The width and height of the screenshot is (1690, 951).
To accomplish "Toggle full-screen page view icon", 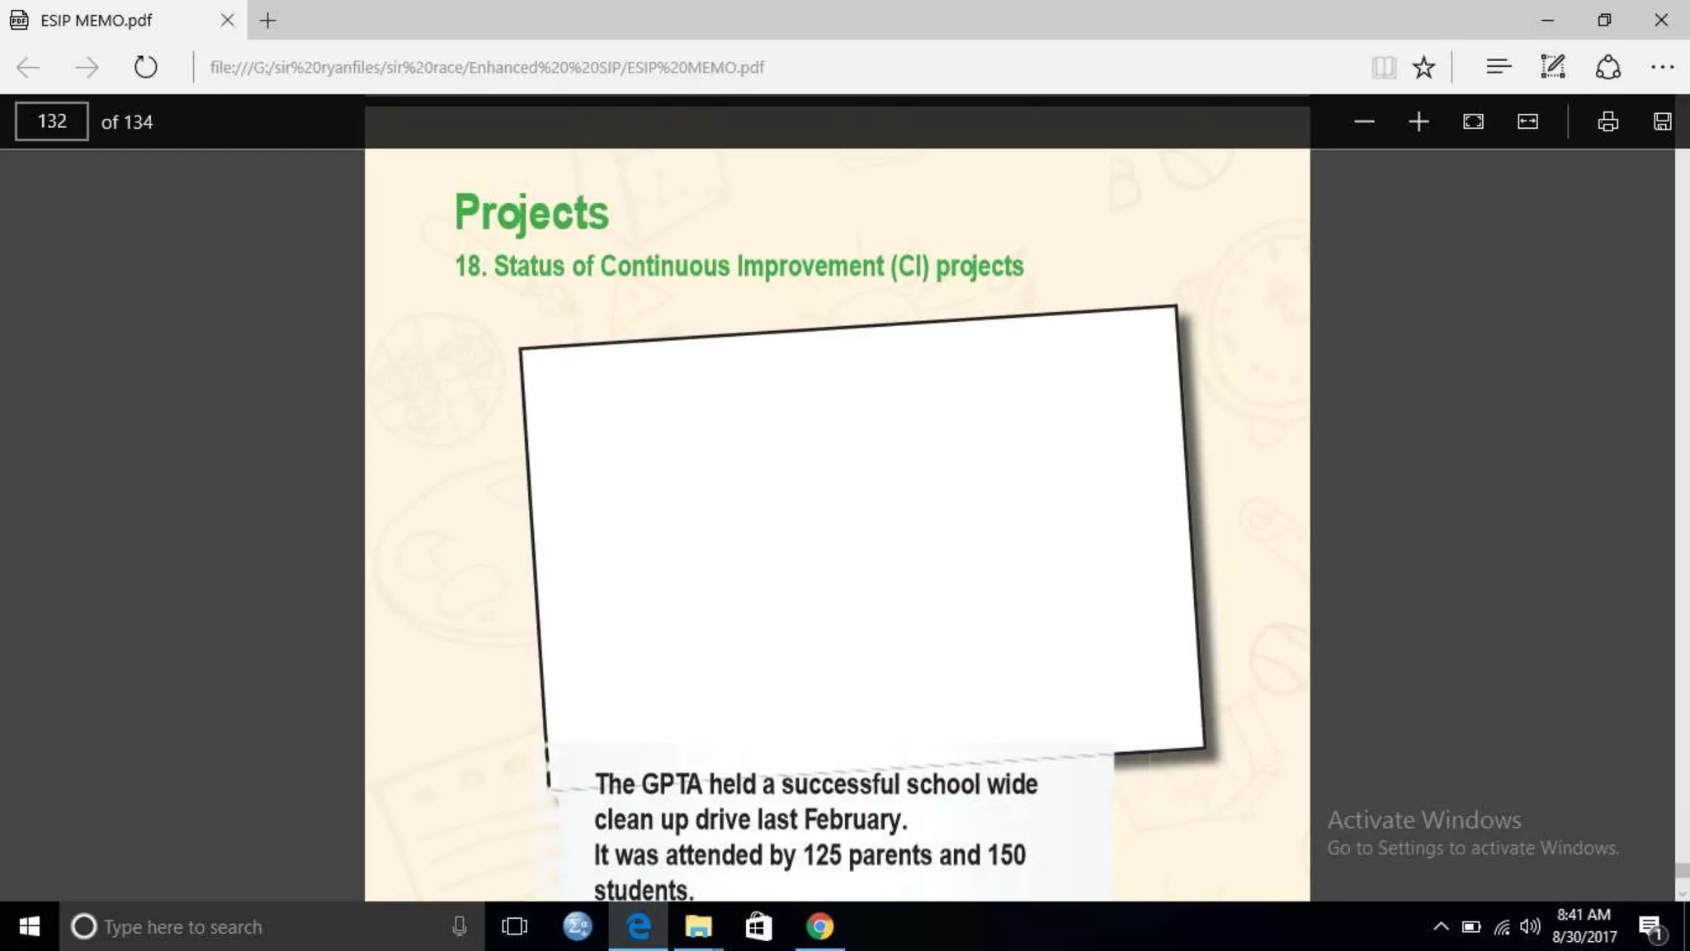I will point(1473,122).
